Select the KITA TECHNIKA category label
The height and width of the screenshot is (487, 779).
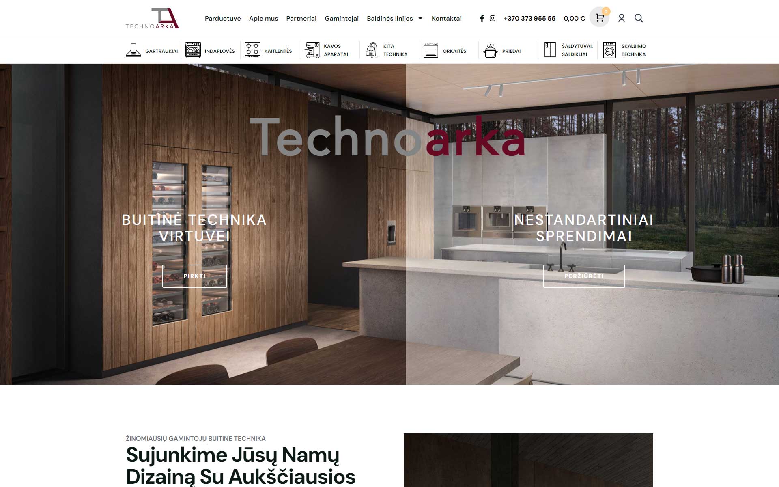point(396,50)
